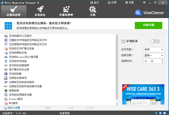Click icon for 无效的应用程序设置
The width and height of the screenshot is (169, 115).
coord(6,95)
